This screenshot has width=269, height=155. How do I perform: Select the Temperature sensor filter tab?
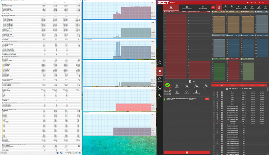click(x=225, y=7)
